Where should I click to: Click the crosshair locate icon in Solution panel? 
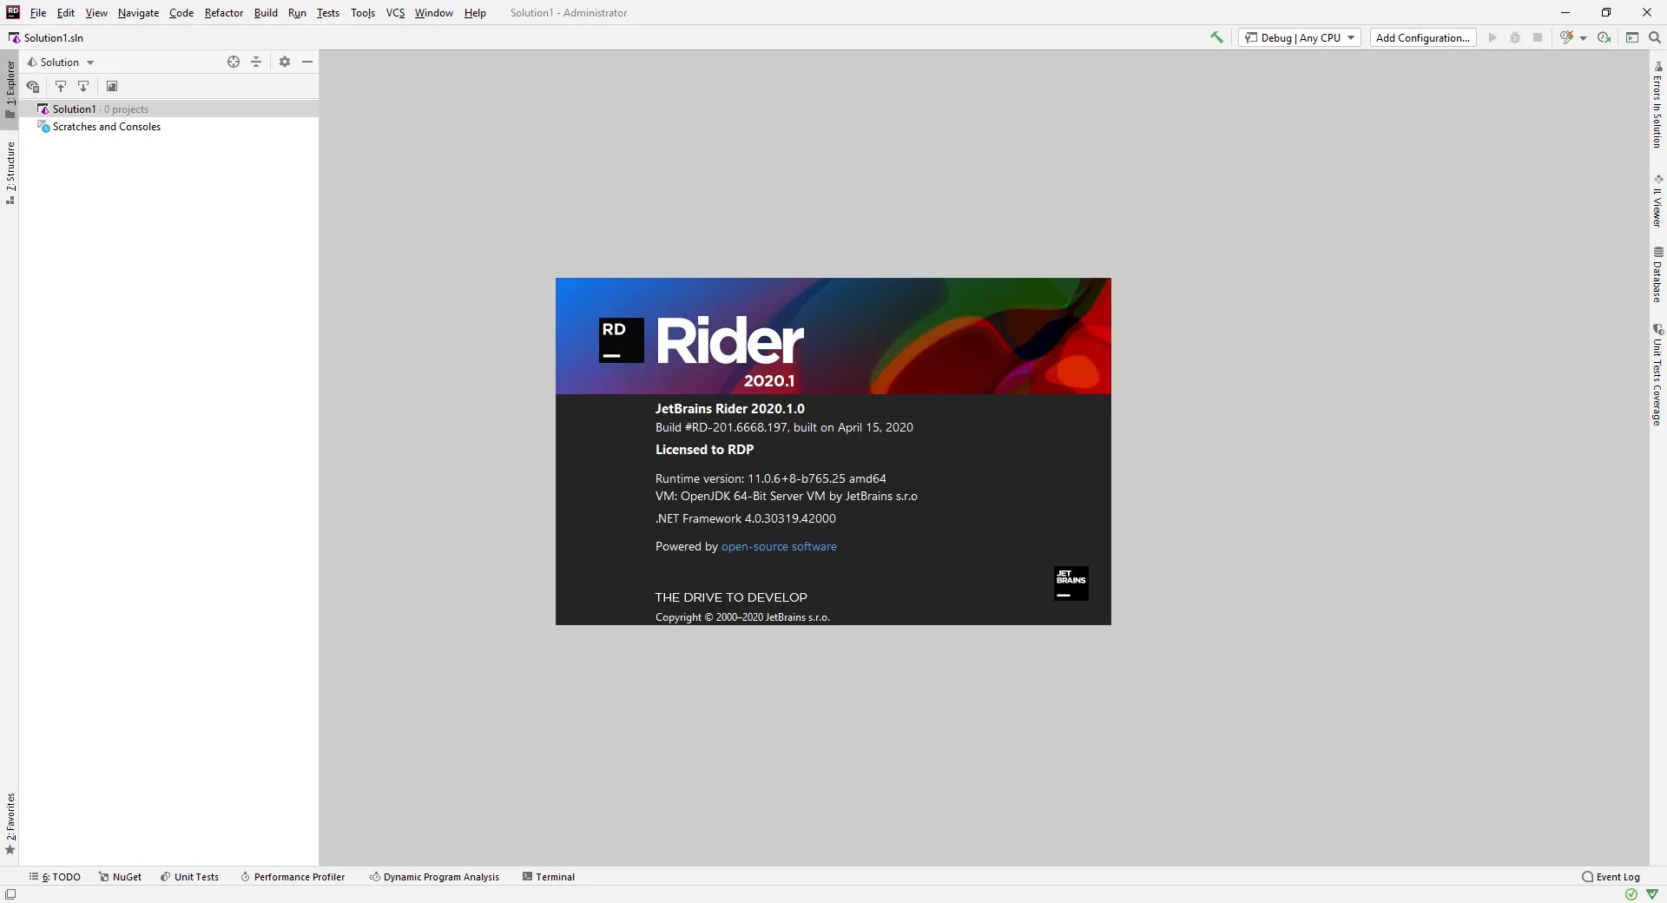(234, 62)
